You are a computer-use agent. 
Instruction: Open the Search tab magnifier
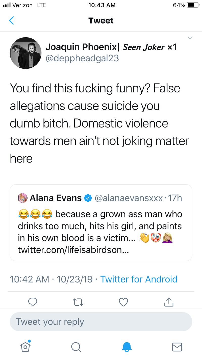(76, 347)
